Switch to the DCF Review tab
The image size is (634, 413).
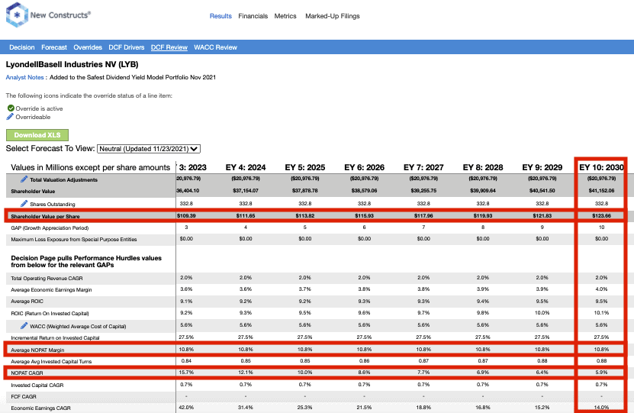(169, 47)
